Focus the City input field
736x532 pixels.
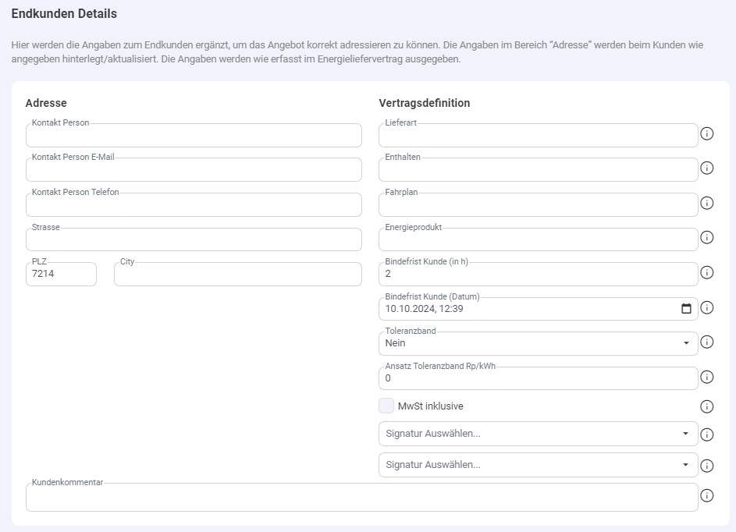tap(238, 274)
